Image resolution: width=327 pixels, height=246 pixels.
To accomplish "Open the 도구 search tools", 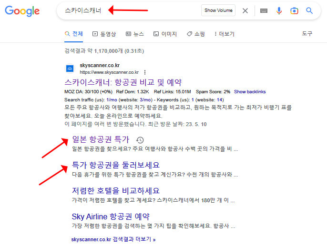I will coord(307,33).
